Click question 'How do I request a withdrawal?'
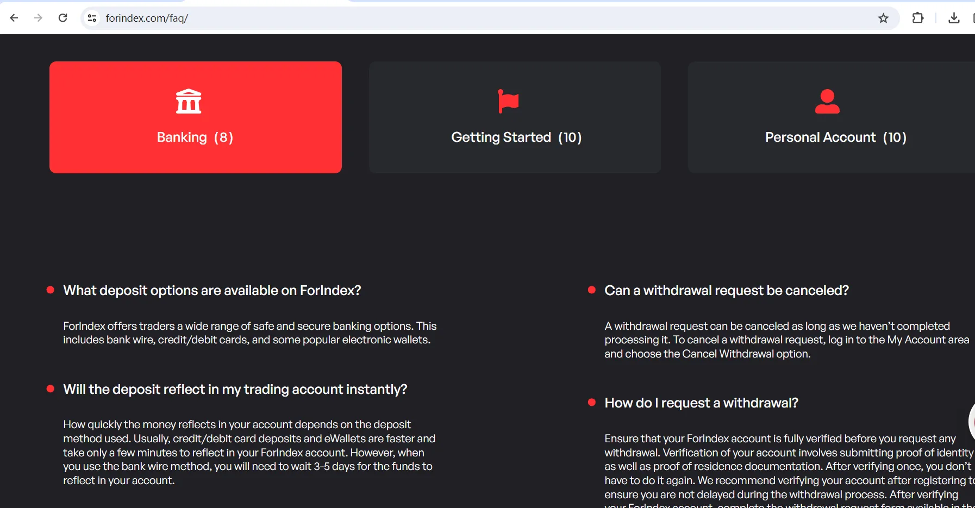 701,403
